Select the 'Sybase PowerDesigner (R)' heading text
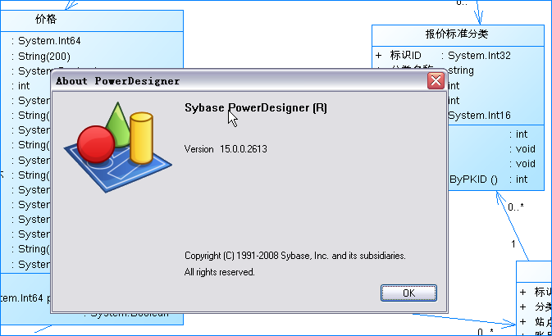This screenshot has height=336, width=552. point(256,107)
